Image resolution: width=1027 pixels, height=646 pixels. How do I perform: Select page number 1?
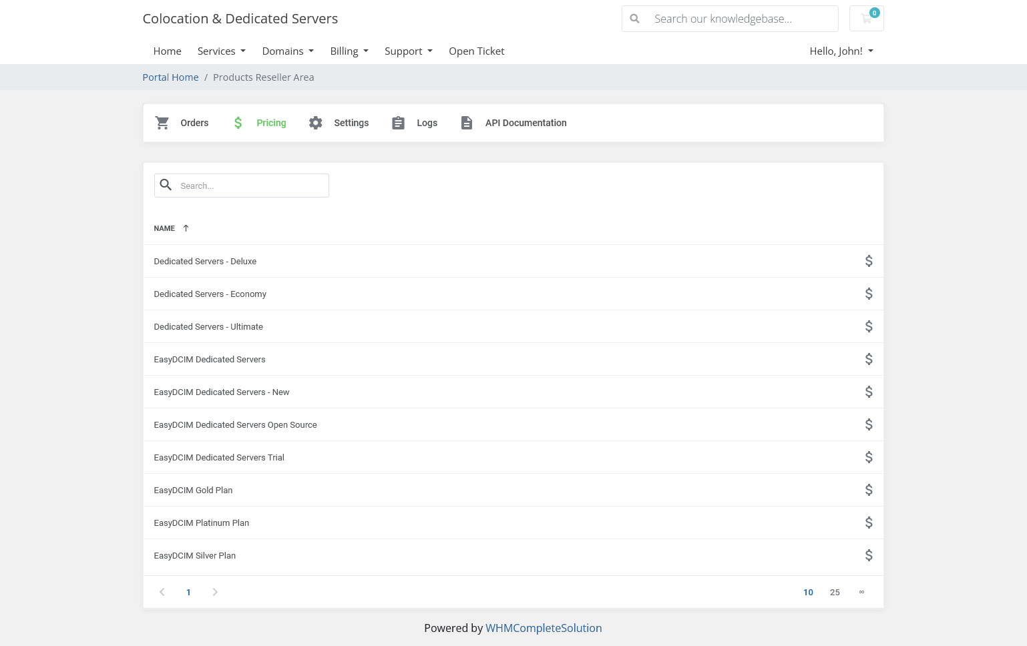click(x=188, y=592)
